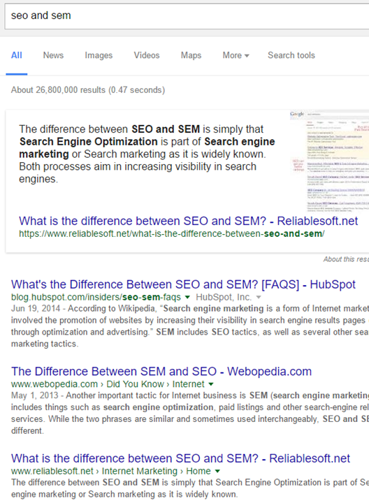Select the All results tab
The width and height of the screenshot is (369, 503).
click(x=16, y=55)
